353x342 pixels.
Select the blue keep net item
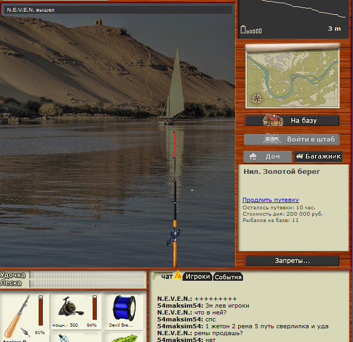(64, 338)
